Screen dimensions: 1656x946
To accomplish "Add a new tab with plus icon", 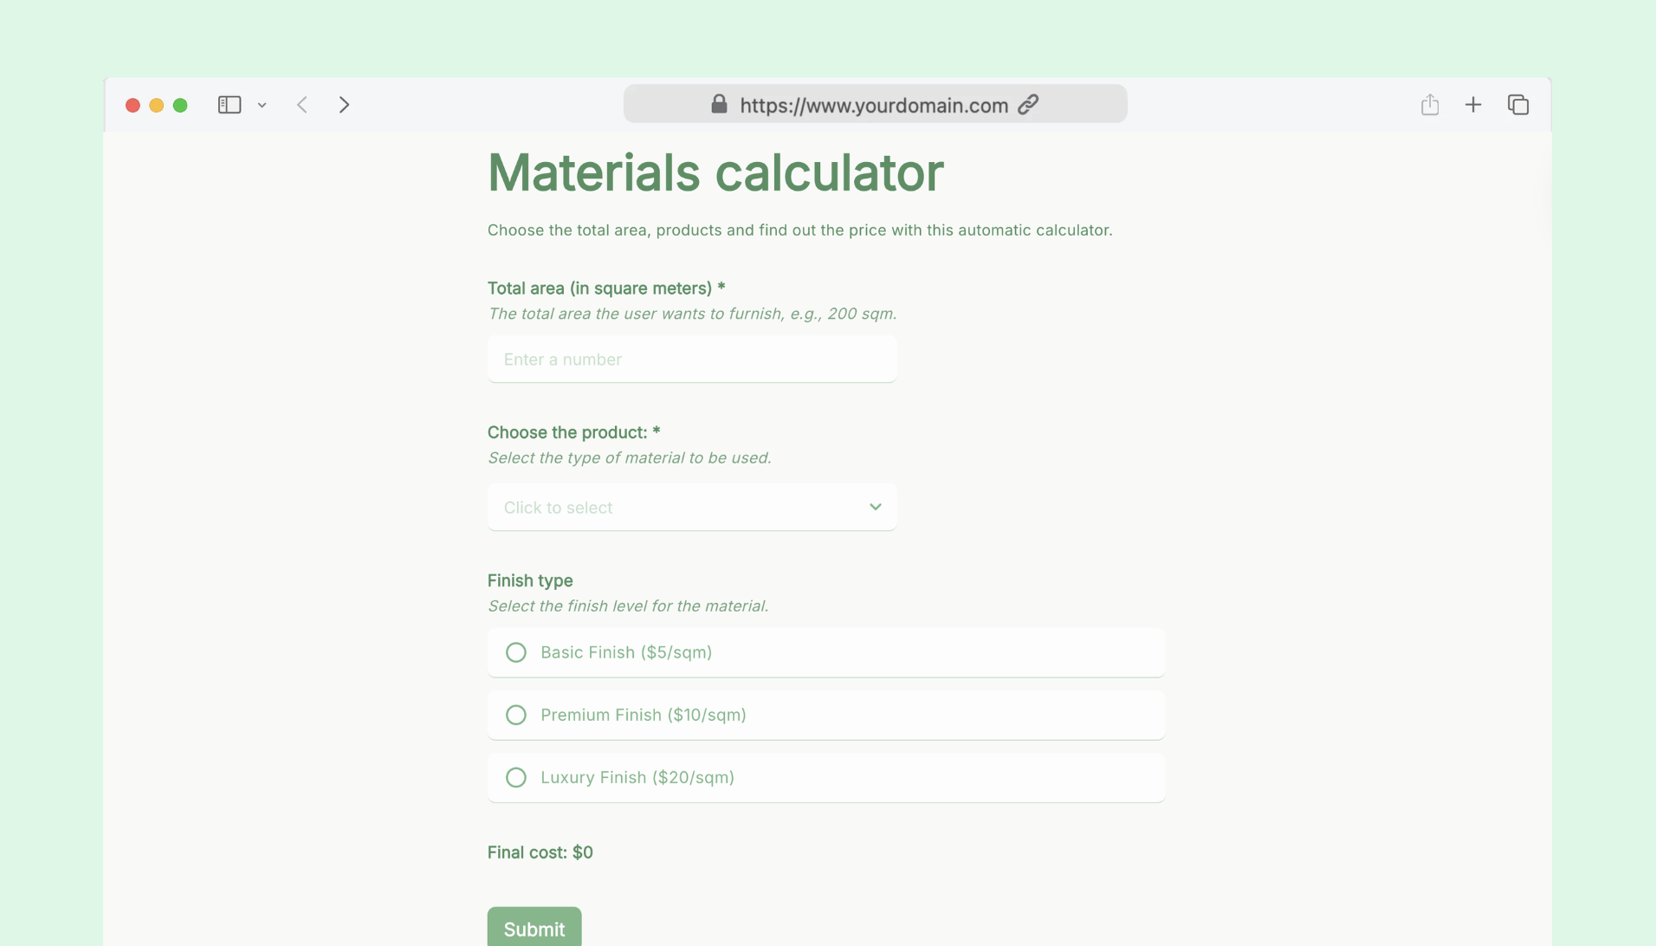I will click(x=1473, y=105).
